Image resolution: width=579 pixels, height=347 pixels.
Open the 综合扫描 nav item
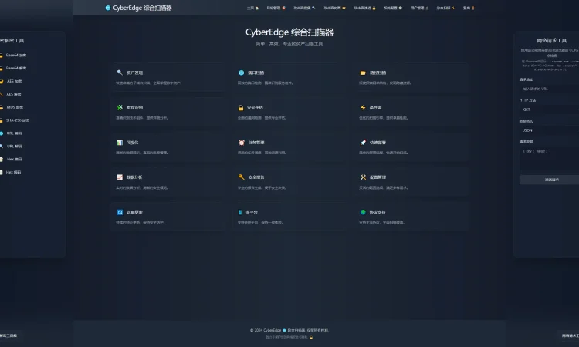(x=445, y=8)
